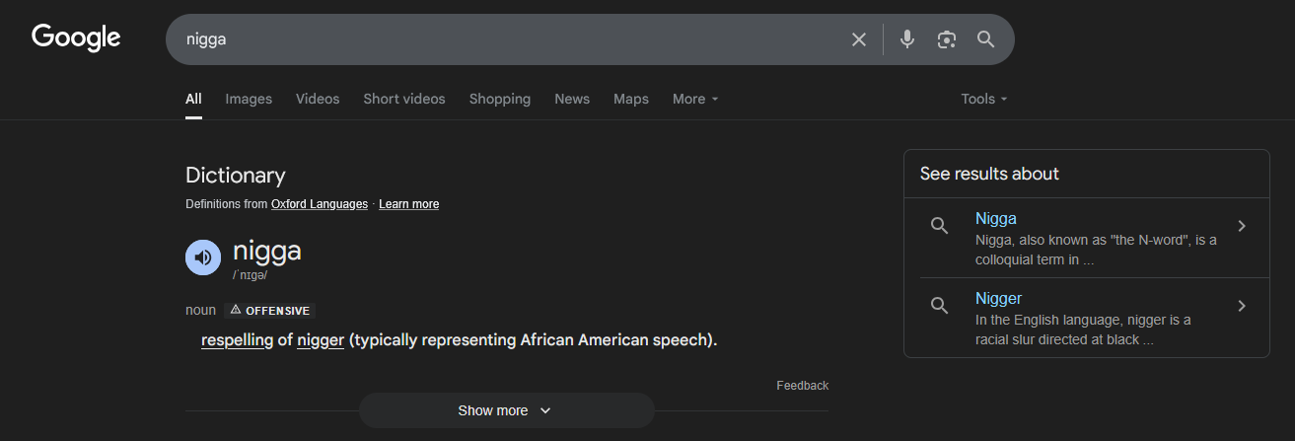Start voice search with the microphone icon
This screenshot has height=441, width=1295.
coord(907,39)
